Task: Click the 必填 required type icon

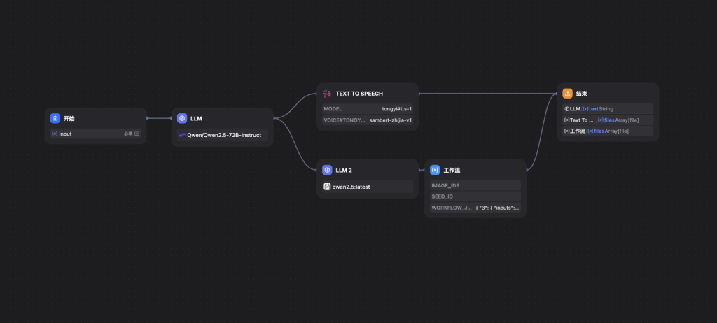Action: tap(137, 134)
